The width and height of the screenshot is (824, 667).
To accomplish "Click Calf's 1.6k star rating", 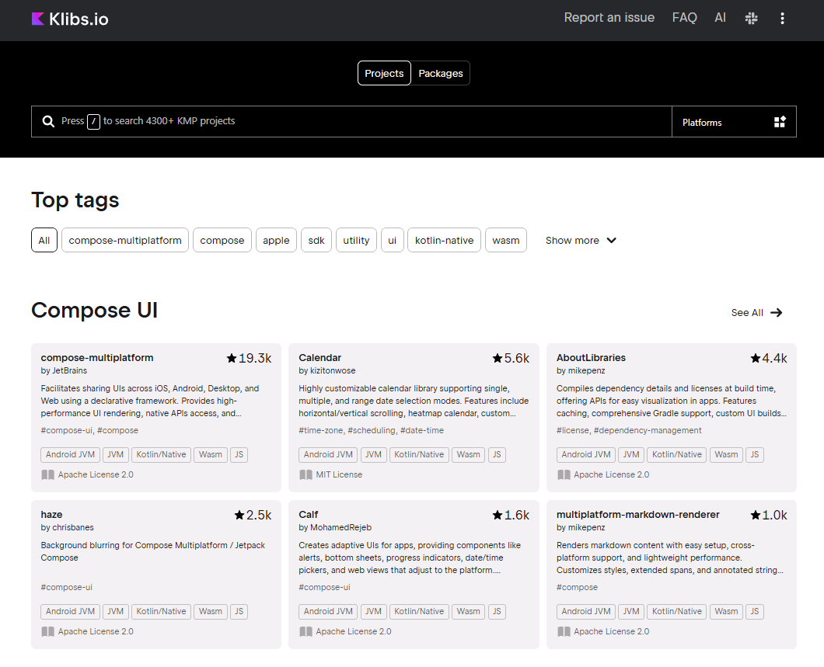I will (x=511, y=516).
